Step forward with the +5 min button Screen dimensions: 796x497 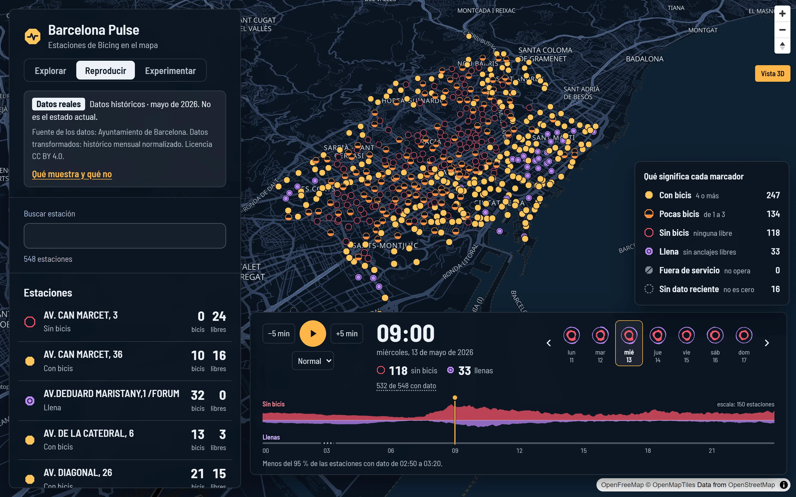point(347,333)
